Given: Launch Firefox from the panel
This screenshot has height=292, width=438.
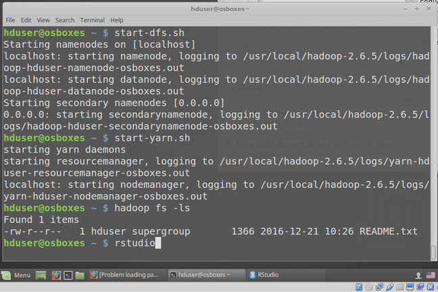Looking at the screenshot, I should pos(55,275).
